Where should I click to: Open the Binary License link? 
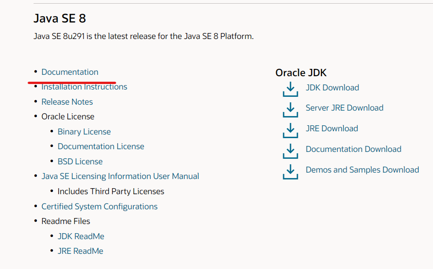[x=84, y=132]
